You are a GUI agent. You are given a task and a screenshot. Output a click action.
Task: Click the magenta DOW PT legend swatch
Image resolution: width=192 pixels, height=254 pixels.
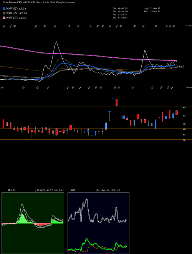click(x=4, y=18)
